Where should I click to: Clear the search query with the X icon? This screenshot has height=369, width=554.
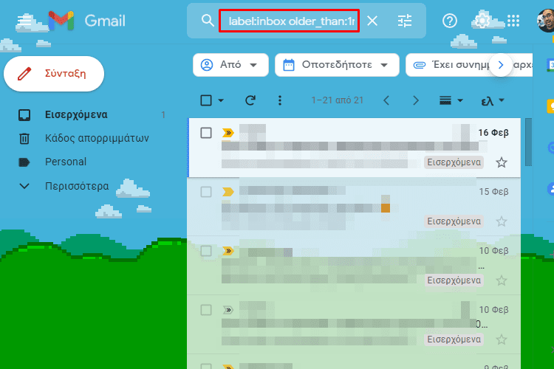pyautogui.click(x=372, y=21)
